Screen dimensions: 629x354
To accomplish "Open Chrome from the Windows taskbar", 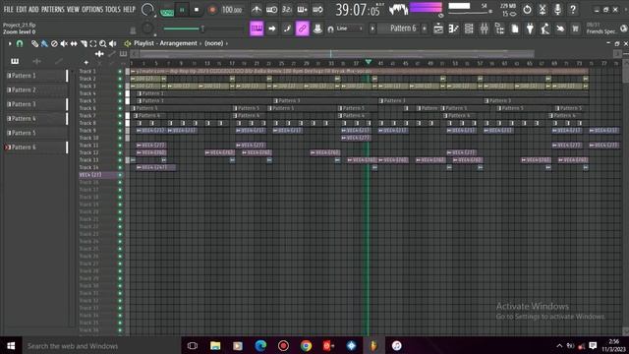I will point(306,345).
